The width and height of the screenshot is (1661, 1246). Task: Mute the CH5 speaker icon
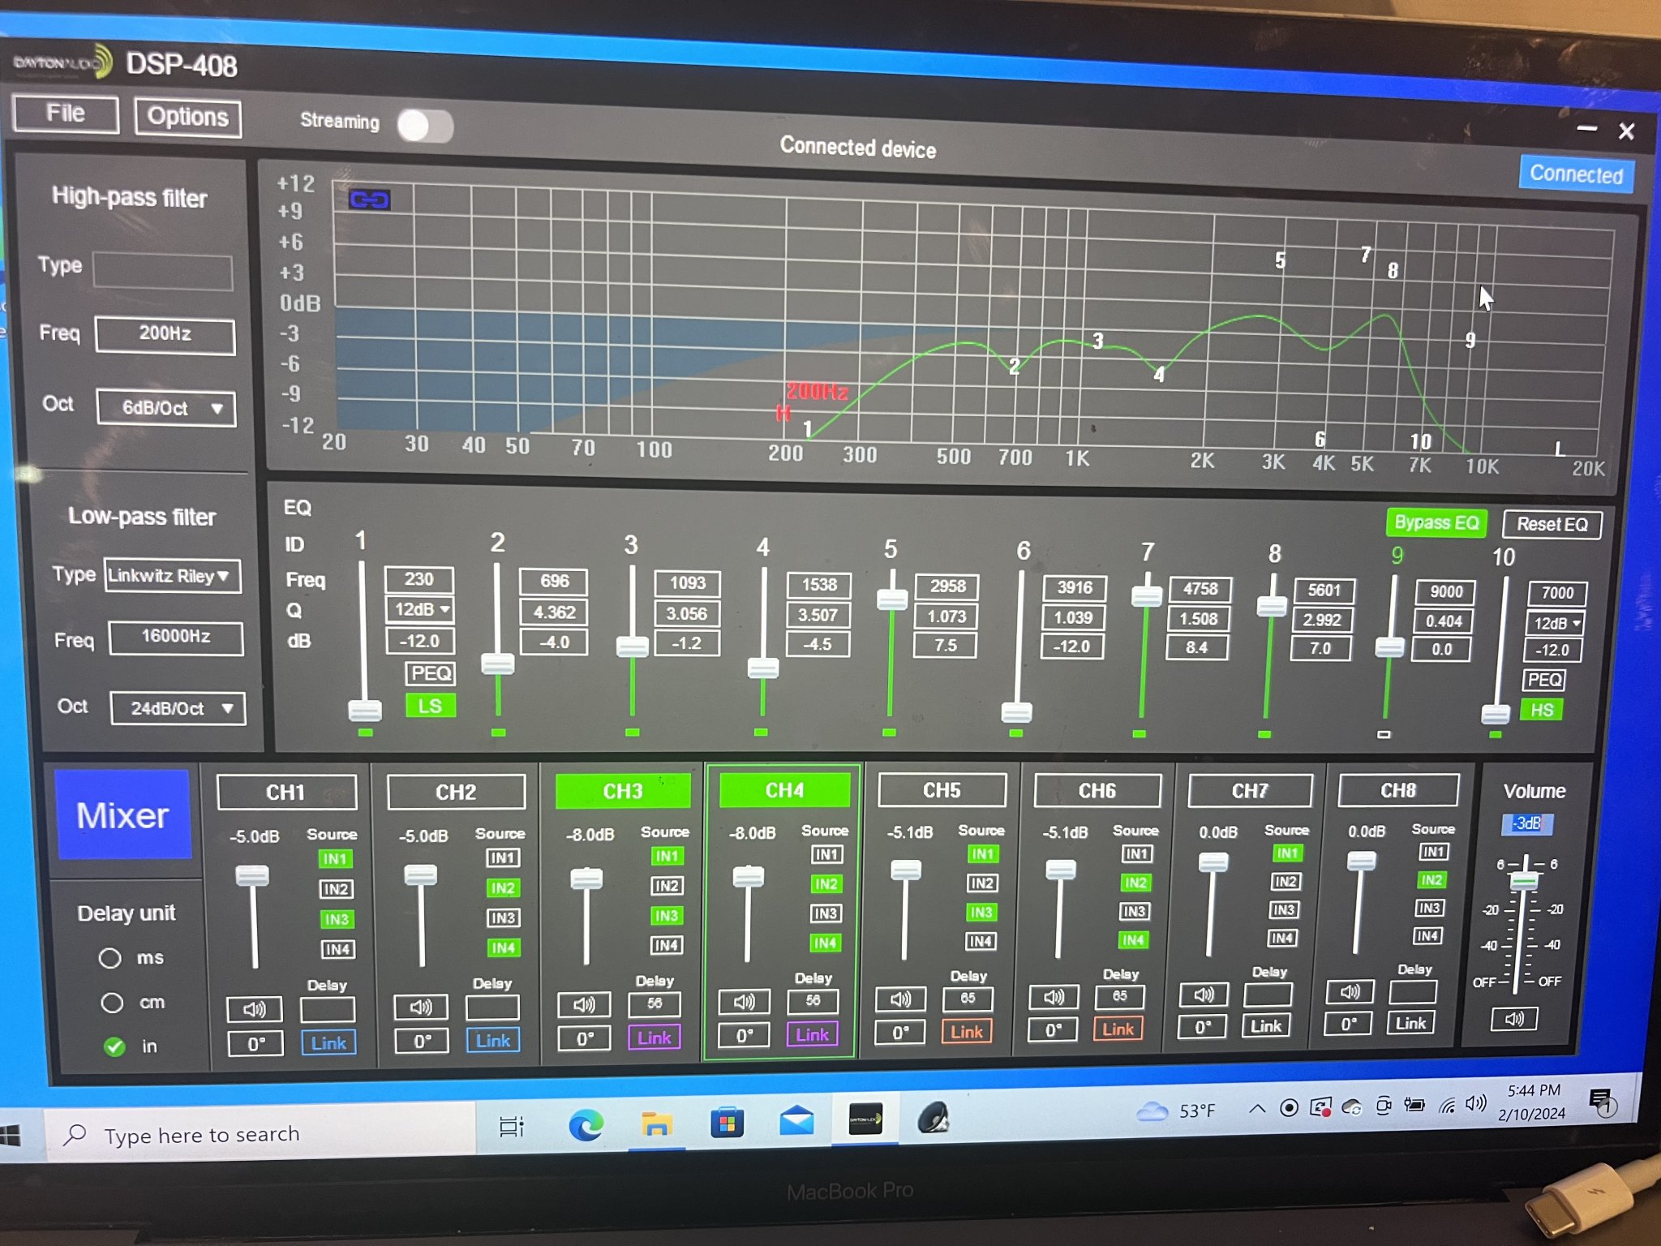tap(900, 999)
